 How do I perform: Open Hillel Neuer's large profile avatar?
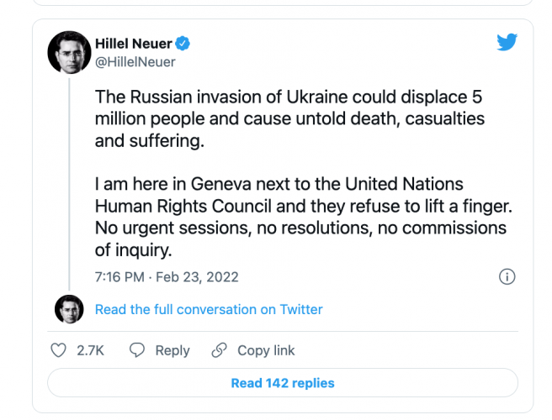click(69, 52)
